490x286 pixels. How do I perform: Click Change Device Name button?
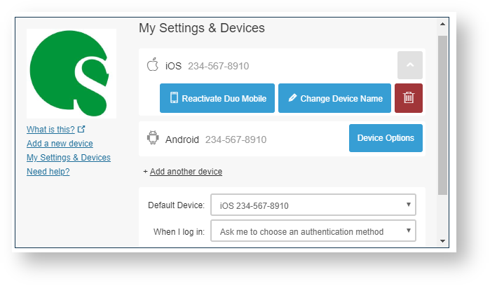pyautogui.click(x=334, y=98)
